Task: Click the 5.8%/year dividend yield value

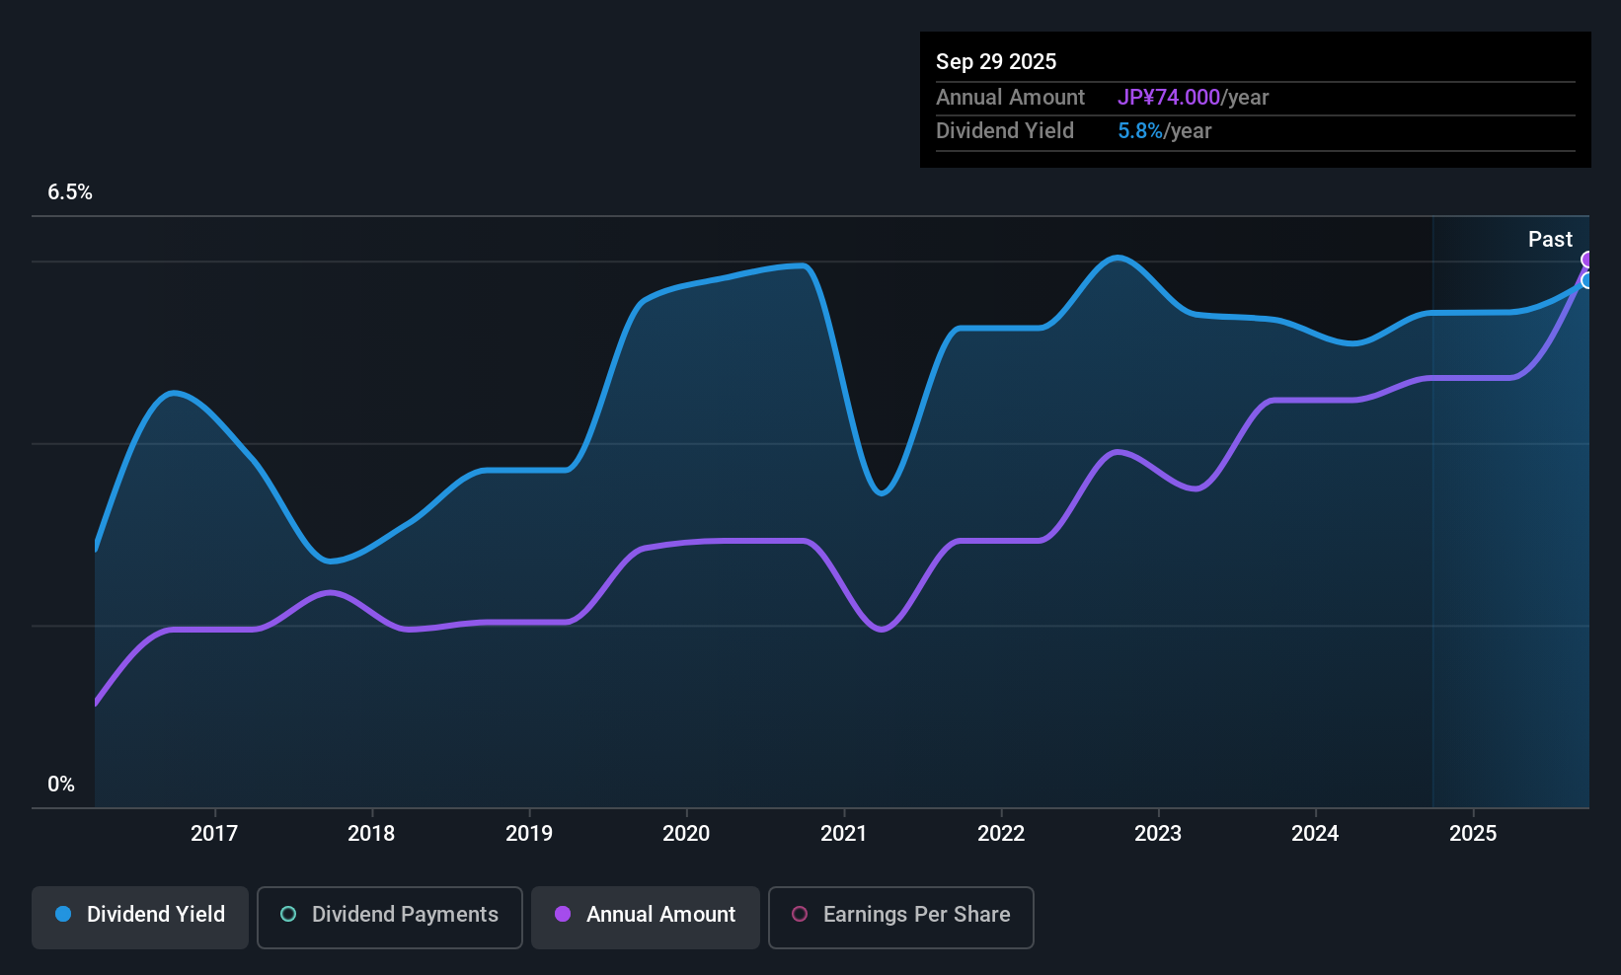Action: click(1164, 131)
